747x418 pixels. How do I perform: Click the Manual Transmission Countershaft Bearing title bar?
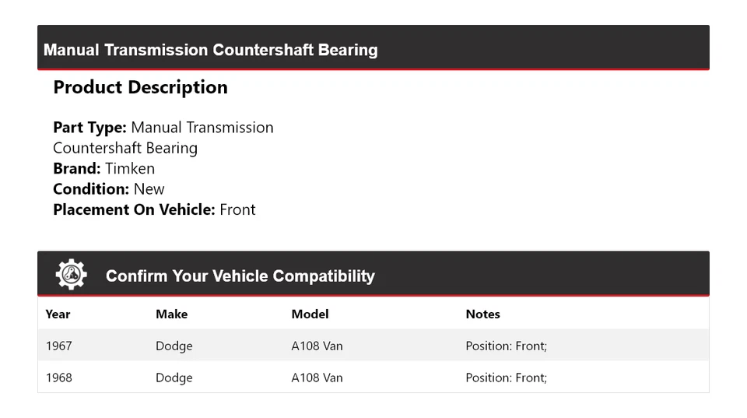click(x=211, y=50)
